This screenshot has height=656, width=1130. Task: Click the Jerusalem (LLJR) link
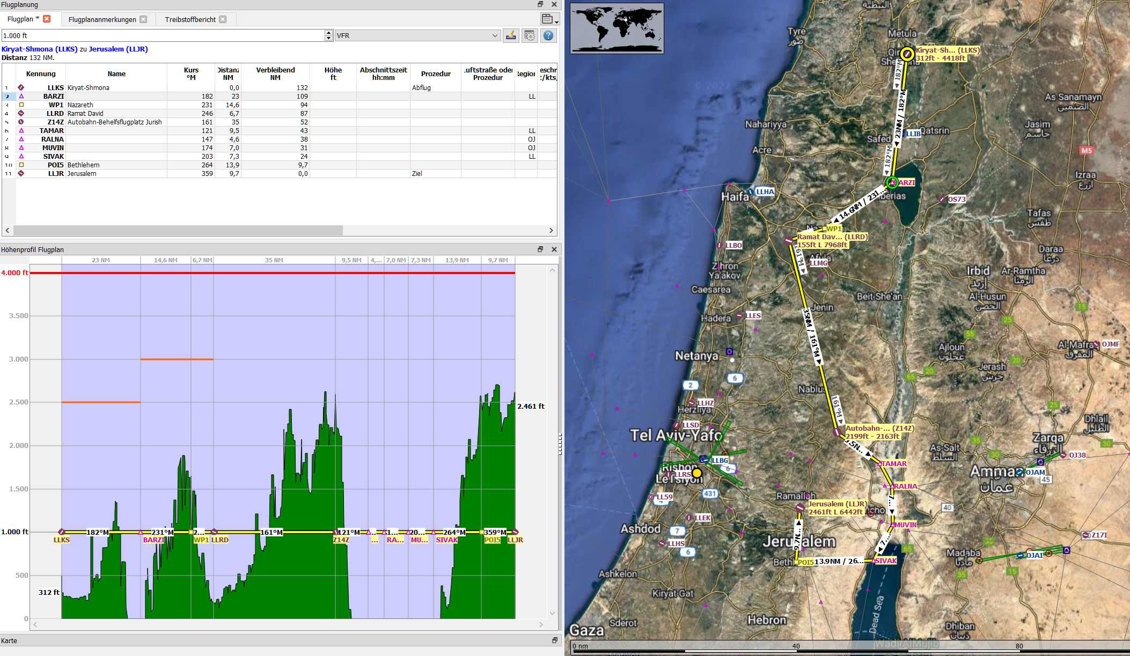point(118,49)
